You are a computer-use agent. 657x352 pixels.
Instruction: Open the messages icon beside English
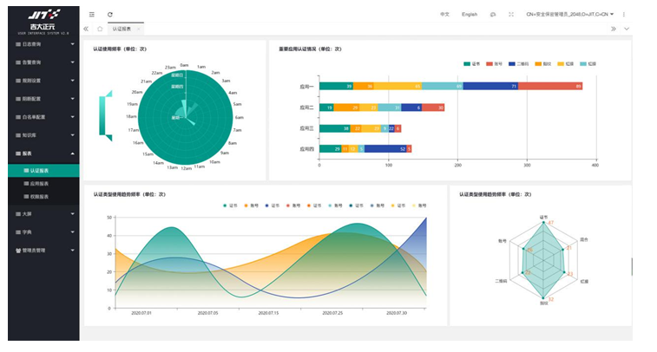[493, 15]
